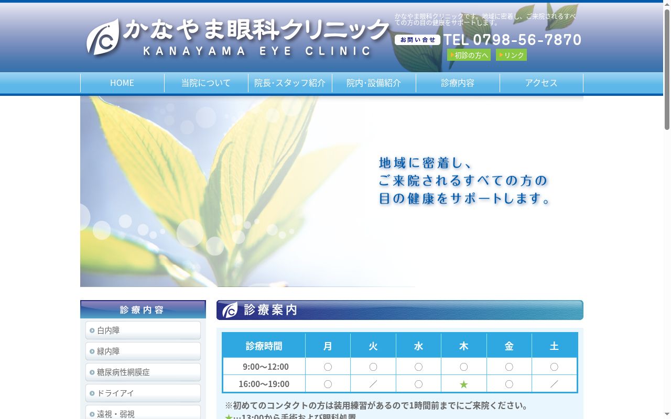Open アクセス menu item
This screenshot has height=419, width=671.
point(542,83)
